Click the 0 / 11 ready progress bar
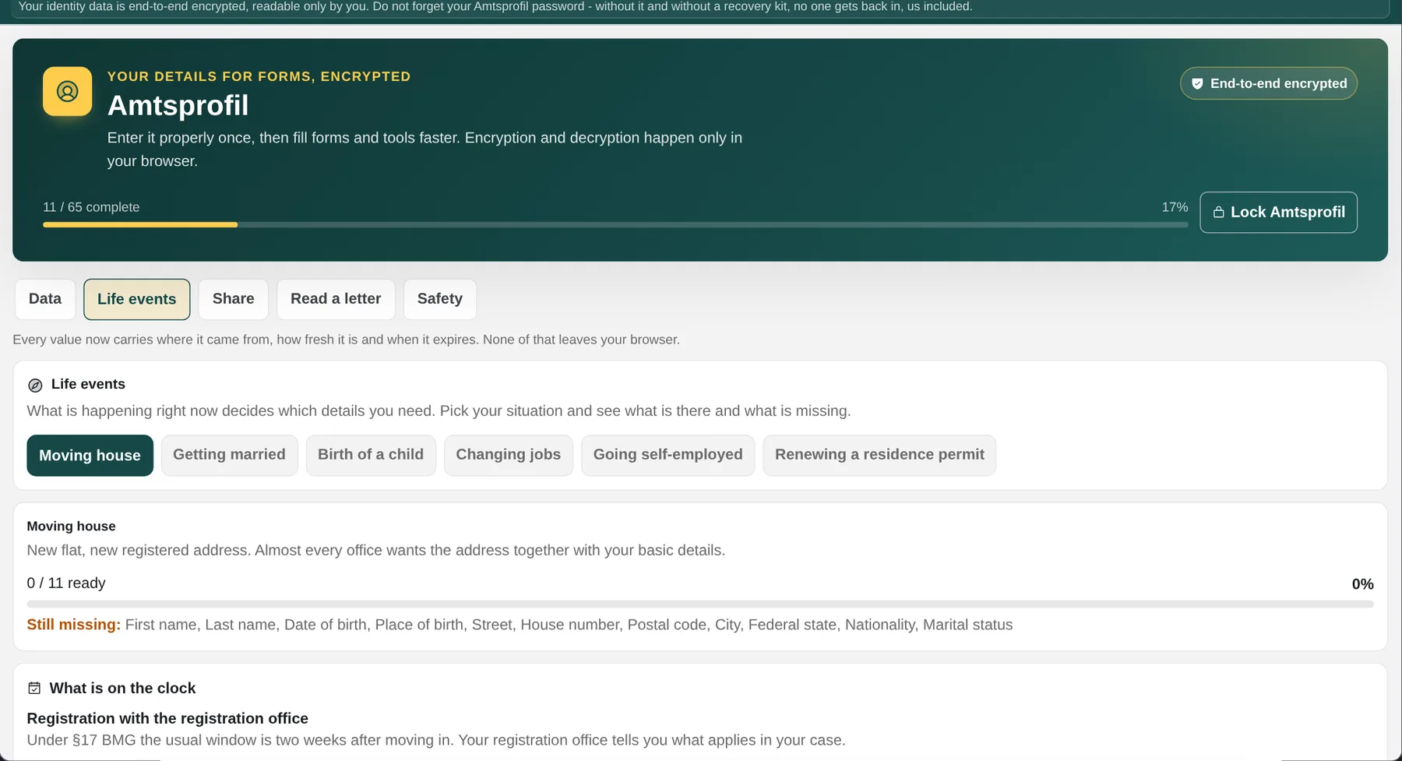The image size is (1402, 761). point(700,604)
